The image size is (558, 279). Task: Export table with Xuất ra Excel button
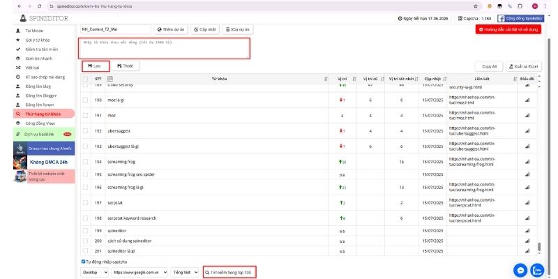(524, 66)
